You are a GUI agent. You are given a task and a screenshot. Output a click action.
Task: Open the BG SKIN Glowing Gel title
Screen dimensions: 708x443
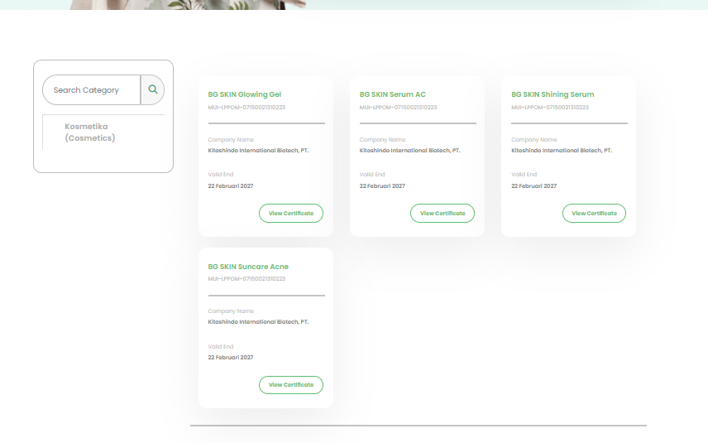pos(244,94)
